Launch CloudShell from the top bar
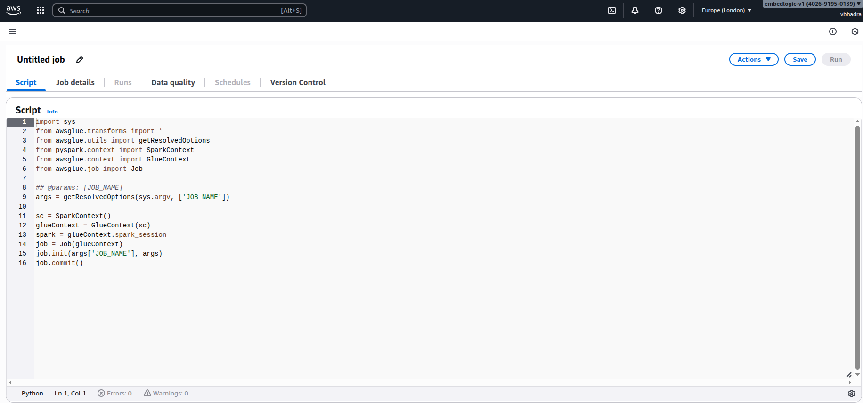This screenshot has height=403, width=863. (612, 10)
